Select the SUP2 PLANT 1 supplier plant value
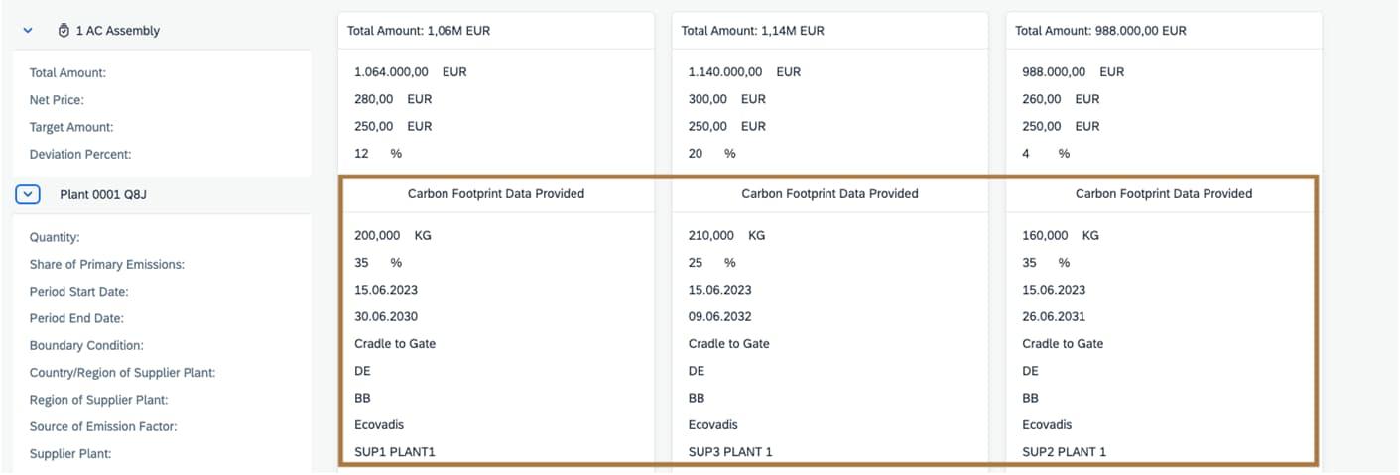Image resolution: width=1400 pixels, height=475 pixels. pyautogui.click(x=1064, y=452)
